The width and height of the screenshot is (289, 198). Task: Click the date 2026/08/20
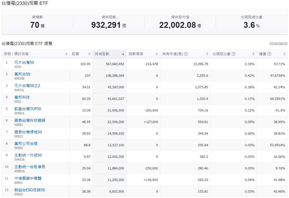[278, 44]
